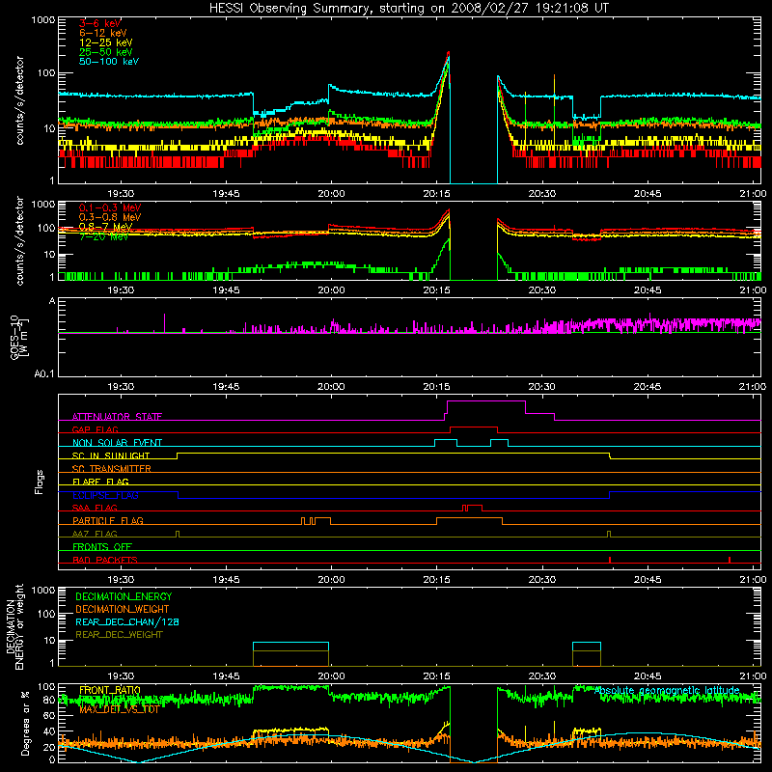This screenshot has height=772, width=772.
Task: Click the REAR_DEC_WEIGHT legend label
Action: click(x=119, y=635)
